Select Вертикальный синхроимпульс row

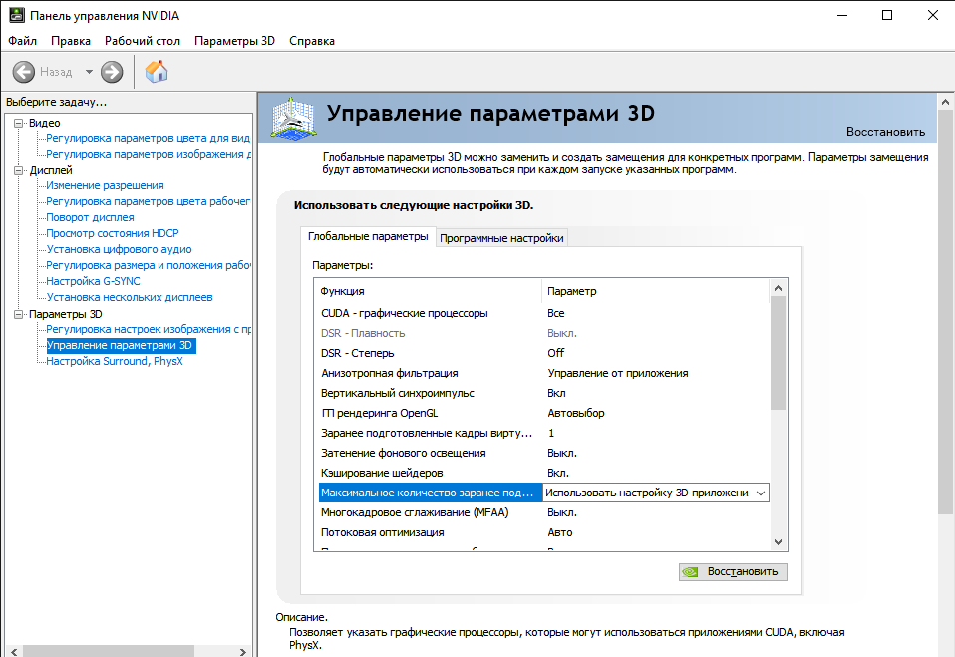pos(544,393)
